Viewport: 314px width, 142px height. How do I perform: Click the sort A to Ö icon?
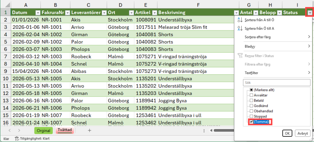pyautogui.click(x=240, y=20)
